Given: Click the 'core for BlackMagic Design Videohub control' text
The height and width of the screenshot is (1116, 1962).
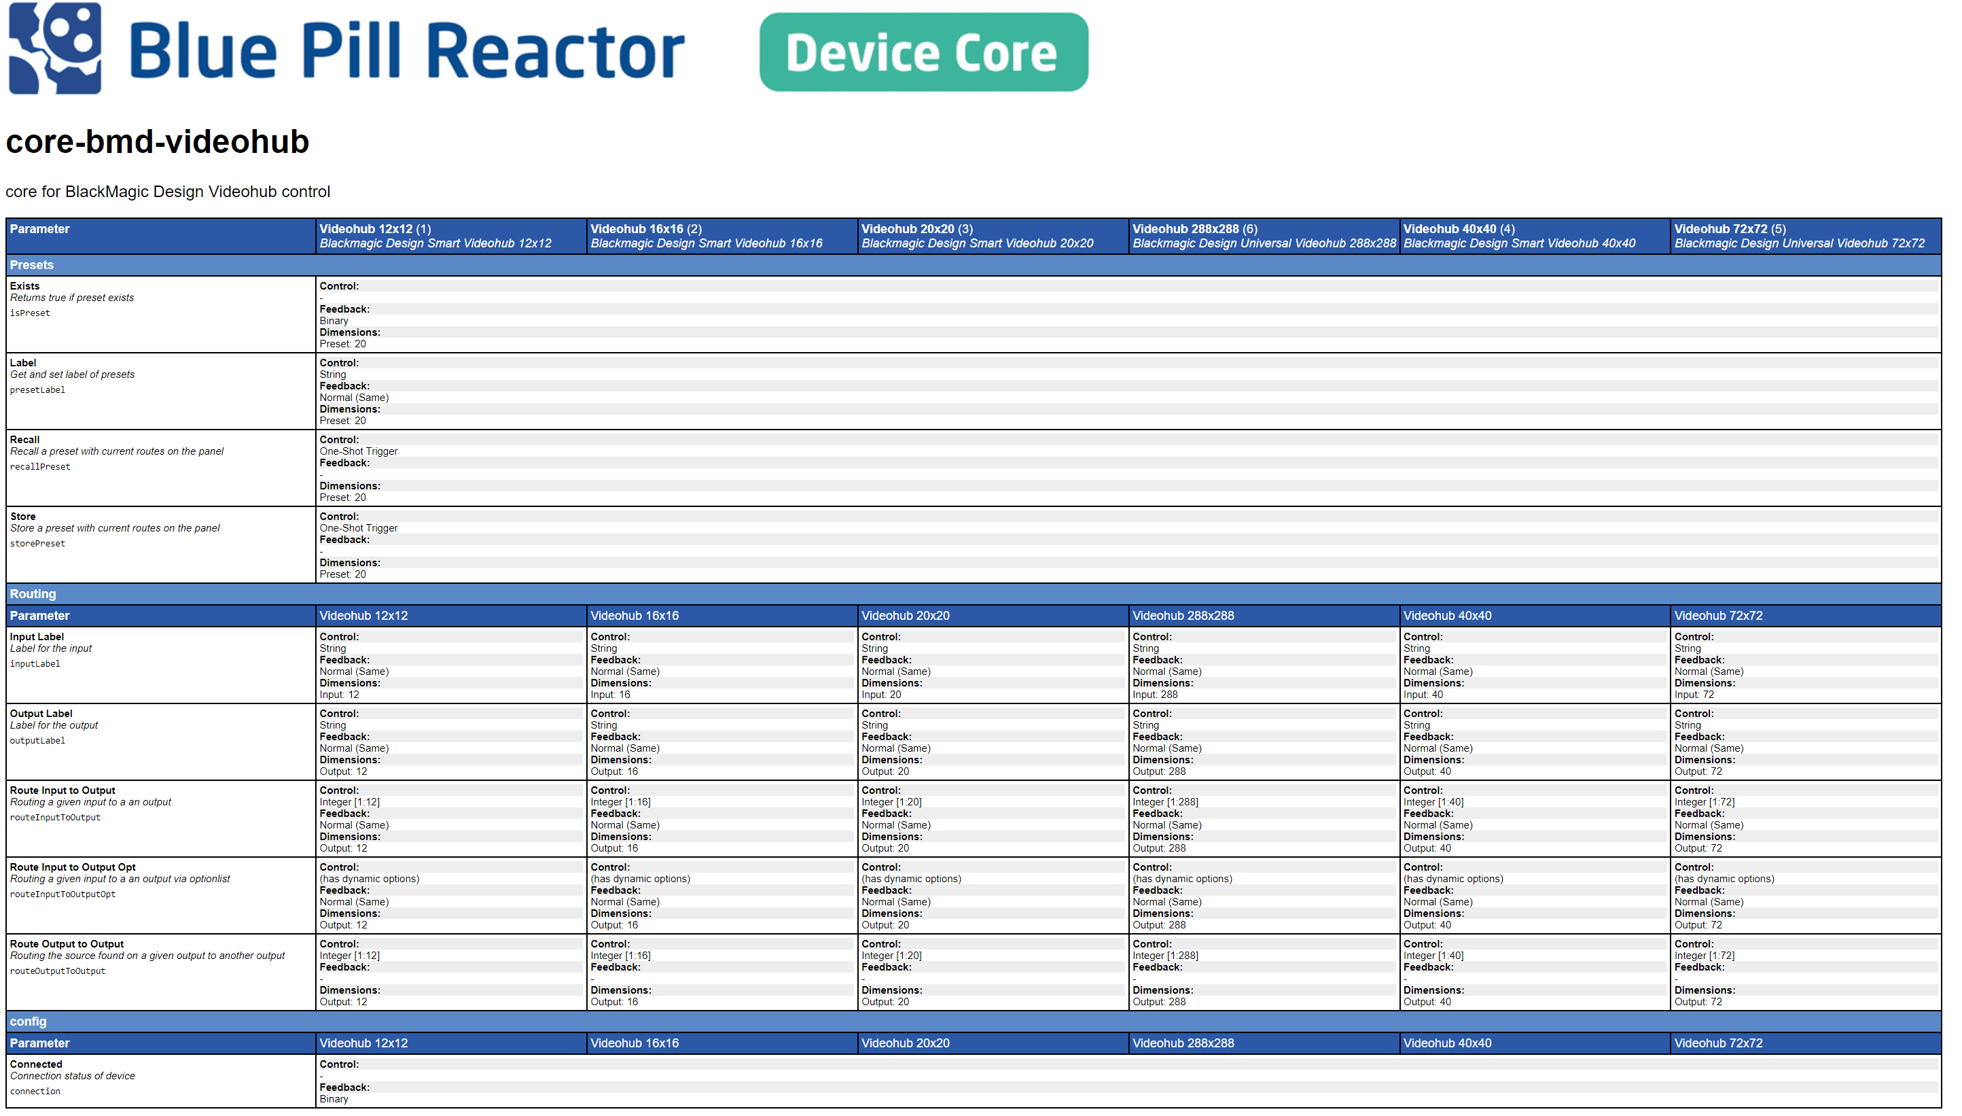Looking at the screenshot, I should 168,192.
